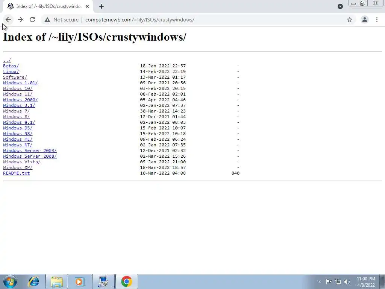
Task: Open the Windows 10/ folder link
Action: [18, 88]
